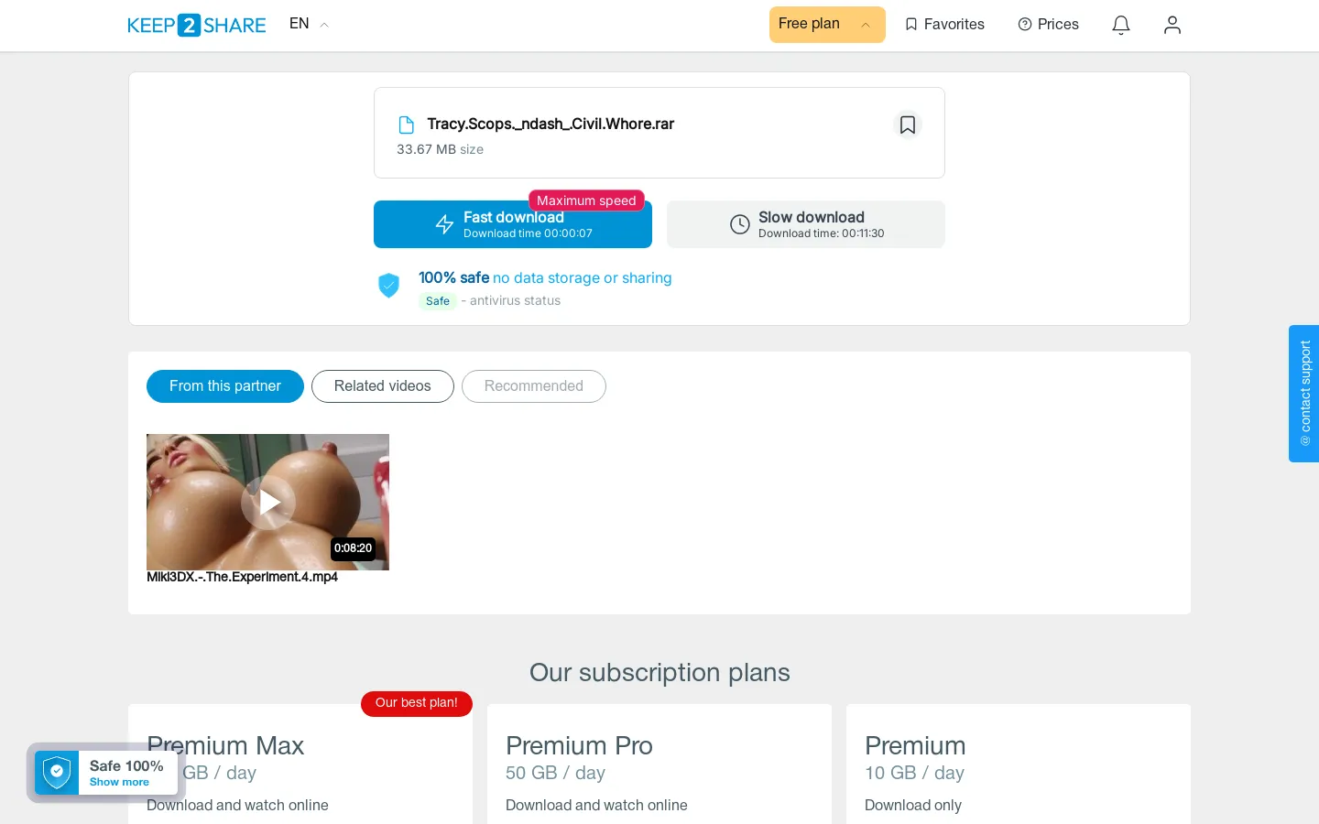Viewport: 1319px width, 824px height.
Task: Click Show more on Safe badge
Action: point(119,782)
